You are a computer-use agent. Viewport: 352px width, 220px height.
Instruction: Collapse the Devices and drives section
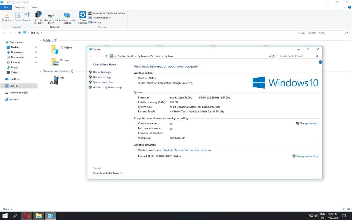[x=41, y=71]
